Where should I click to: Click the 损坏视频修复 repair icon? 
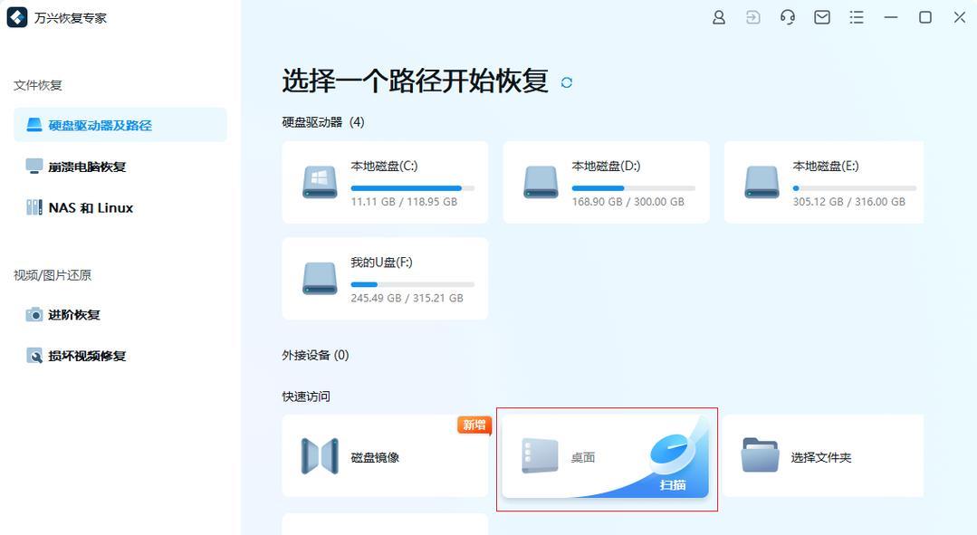pyautogui.click(x=34, y=356)
